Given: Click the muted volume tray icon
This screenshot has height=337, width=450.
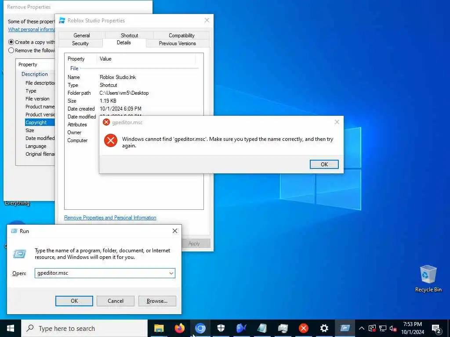Looking at the screenshot, I should [393, 328].
